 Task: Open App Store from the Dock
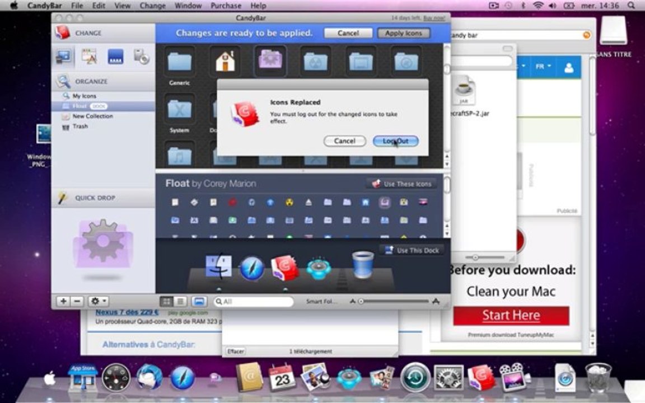83,378
